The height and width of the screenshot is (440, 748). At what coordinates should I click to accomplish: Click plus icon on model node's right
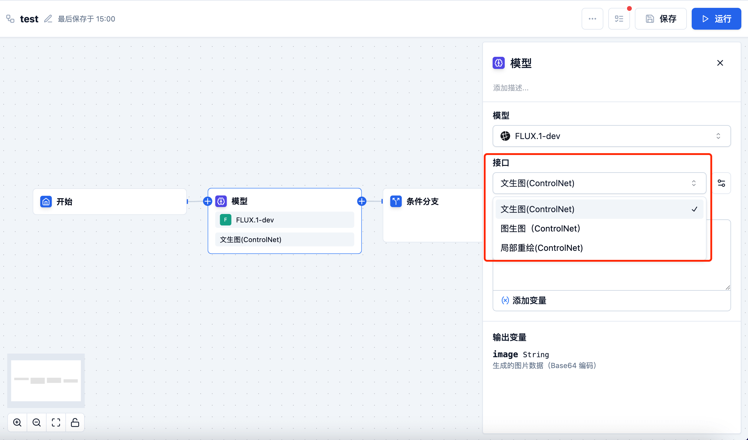click(362, 201)
